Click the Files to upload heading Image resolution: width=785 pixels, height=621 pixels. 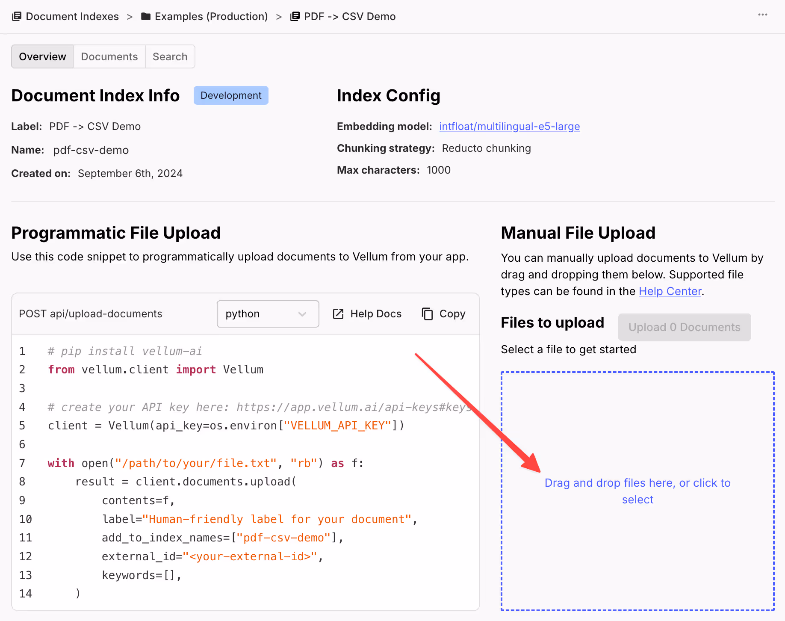pos(552,322)
